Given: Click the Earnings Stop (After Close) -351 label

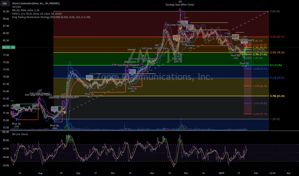Looking at the screenshot, I should click(180, 3).
